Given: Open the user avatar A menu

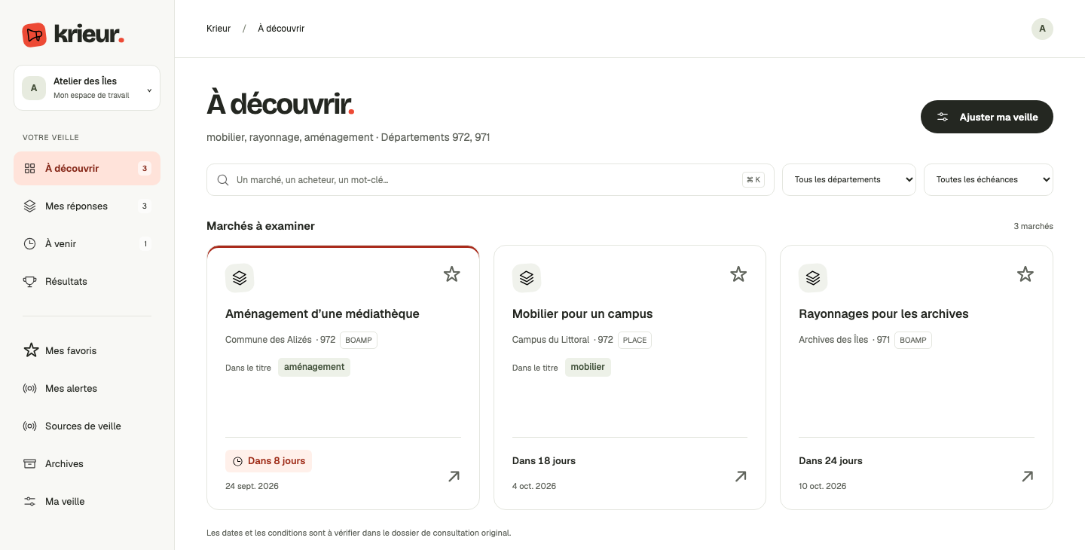Looking at the screenshot, I should 1042,29.
